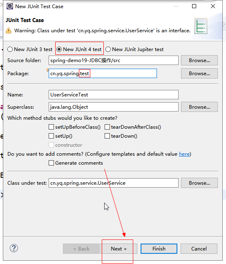Enable the setUpBeforeClass() method stub

tap(51, 127)
